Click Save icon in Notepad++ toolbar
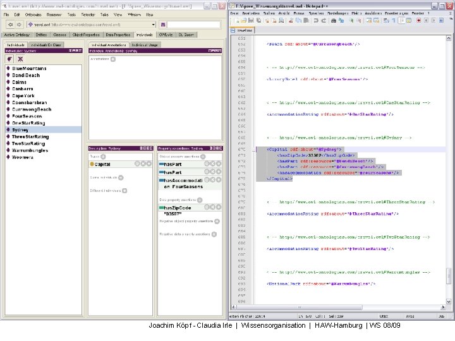The height and width of the screenshot is (341, 455). tap(251, 20)
